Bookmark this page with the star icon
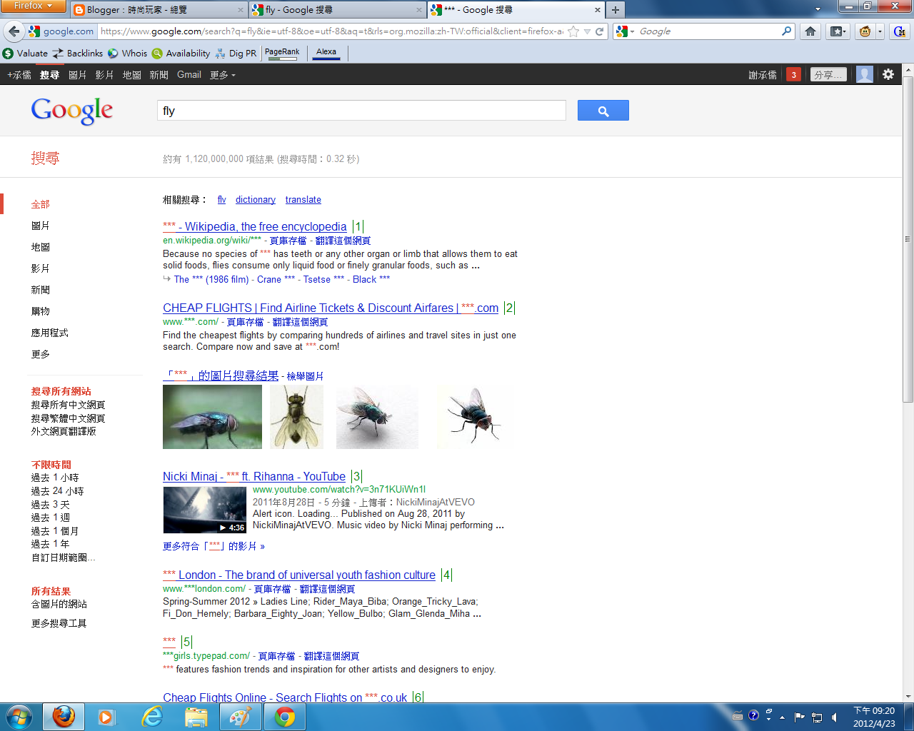 click(573, 31)
